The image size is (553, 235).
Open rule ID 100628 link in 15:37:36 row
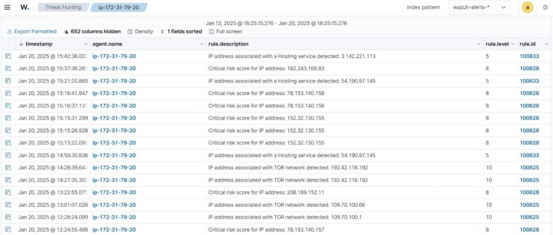pyautogui.click(x=529, y=69)
